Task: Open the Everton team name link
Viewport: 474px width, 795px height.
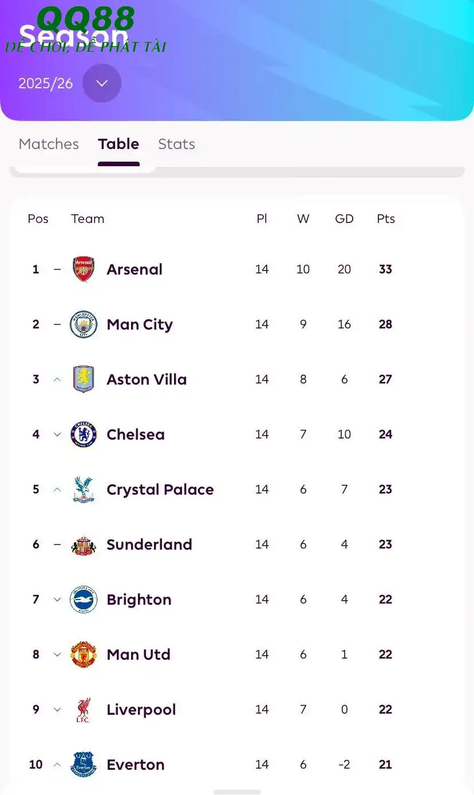Action: tap(135, 765)
